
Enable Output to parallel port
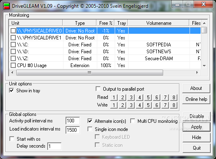coord(98,89)
